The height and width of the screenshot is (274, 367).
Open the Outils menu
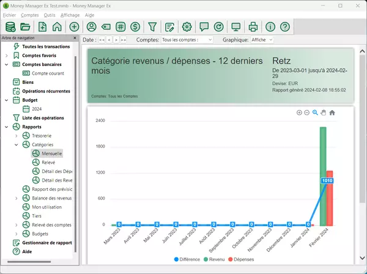click(50, 14)
